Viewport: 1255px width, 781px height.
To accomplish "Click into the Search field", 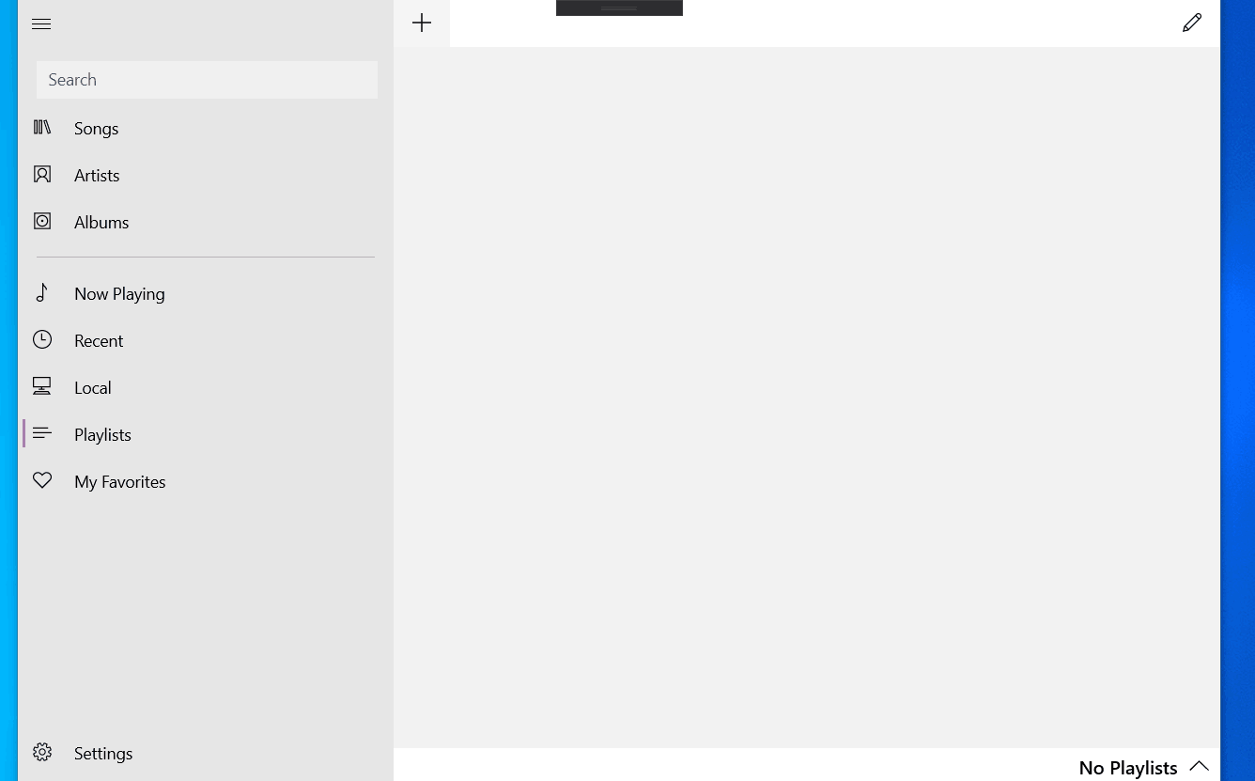I will 207,80.
